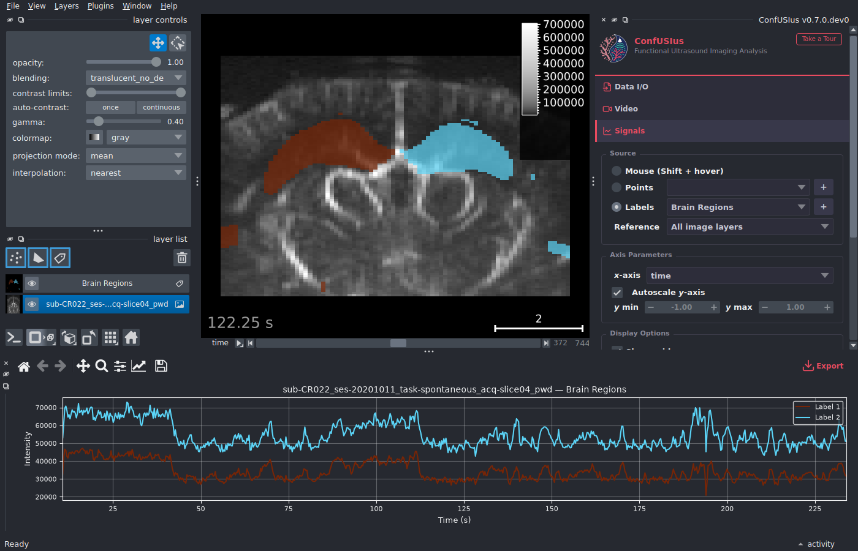Create a new shapes layer
This screenshot has width=858, height=551.
[x=38, y=258]
